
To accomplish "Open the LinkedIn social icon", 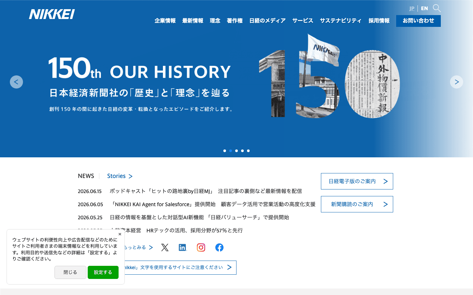I will pyautogui.click(x=183, y=247).
